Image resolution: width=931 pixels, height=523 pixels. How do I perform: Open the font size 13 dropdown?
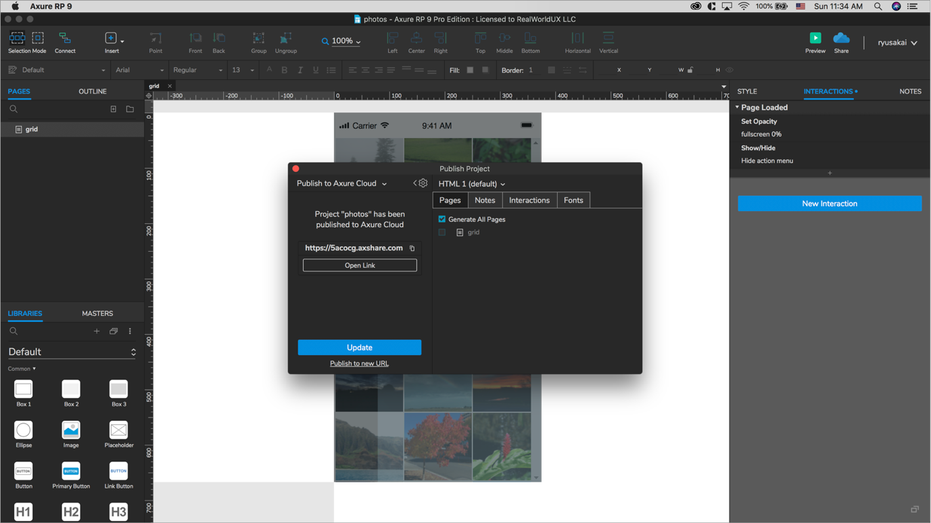pyautogui.click(x=243, y=70)
